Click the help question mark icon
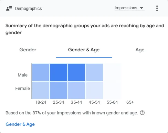168x133 pixels. [x=142, y=113]
